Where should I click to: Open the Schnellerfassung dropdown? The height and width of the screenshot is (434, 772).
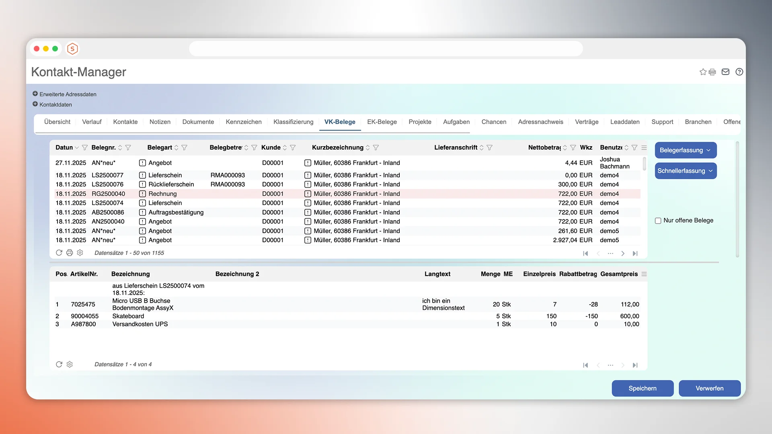point(686,171)
